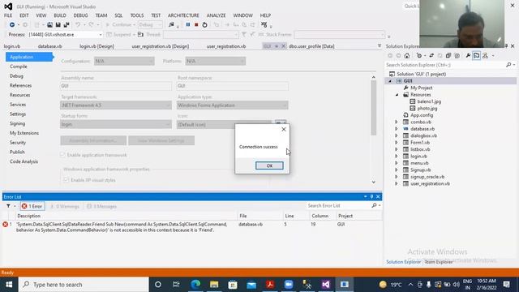519x292 pixels.
Task: Save the current file with single floppy icon
Action: pyautogui.click(x=58, y=25)
